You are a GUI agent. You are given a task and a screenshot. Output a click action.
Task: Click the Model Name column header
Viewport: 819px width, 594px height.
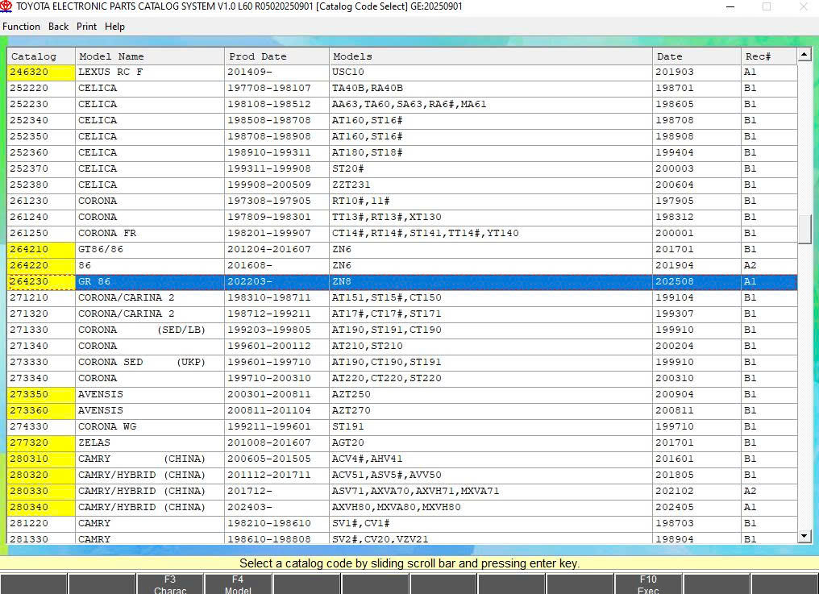pyautogui.click(x=149, y=56)
